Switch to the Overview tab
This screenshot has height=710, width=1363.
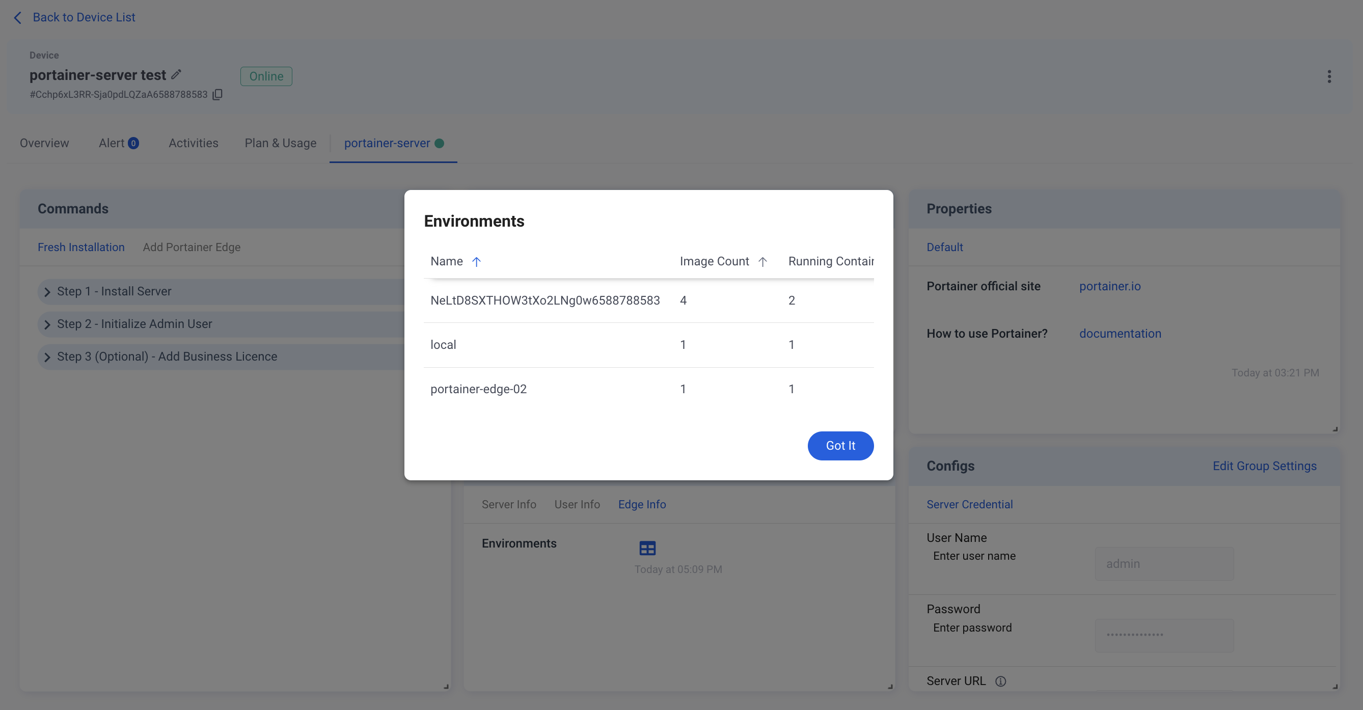(x=44, y=144)
